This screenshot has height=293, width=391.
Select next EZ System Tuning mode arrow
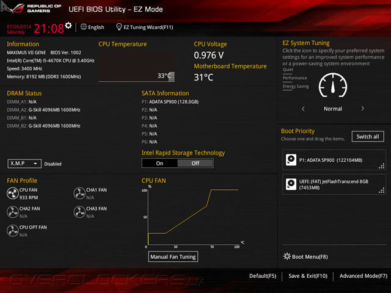click(362, 109)
